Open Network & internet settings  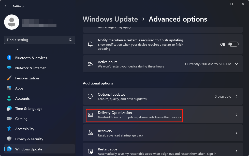pos(31,68)
